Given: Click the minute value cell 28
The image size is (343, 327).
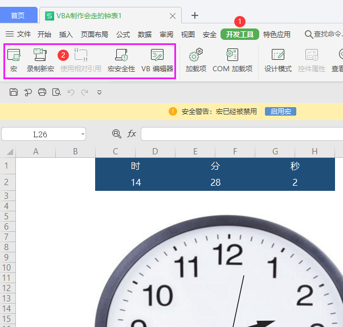Looking at the screenshot, I should pyautogui.click(x=215, y=182).
